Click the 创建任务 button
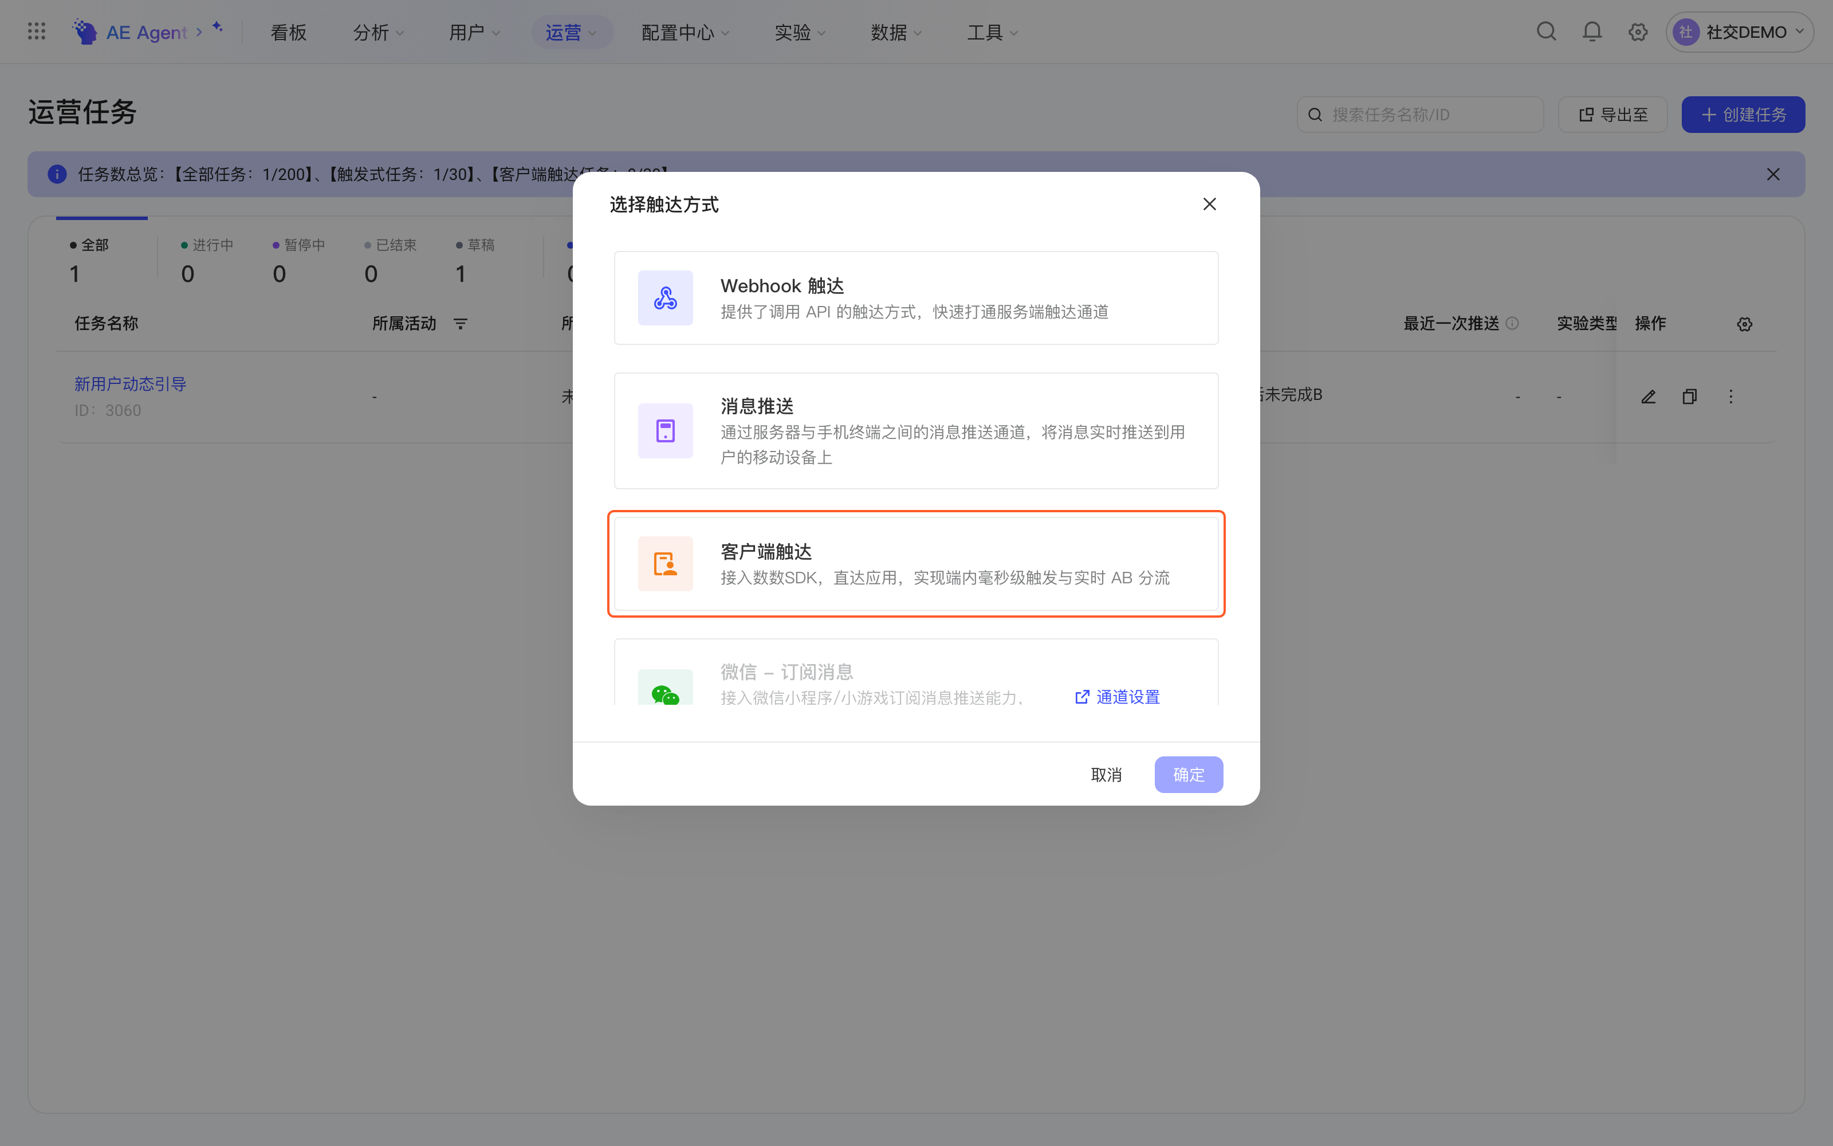 pyautogui.click(x=1743, y=115)
